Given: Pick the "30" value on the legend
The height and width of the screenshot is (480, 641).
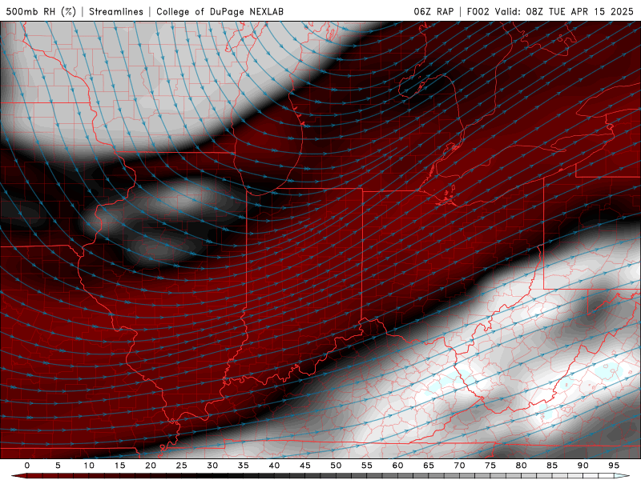Looking at the screenshot, I should (212, 466).
